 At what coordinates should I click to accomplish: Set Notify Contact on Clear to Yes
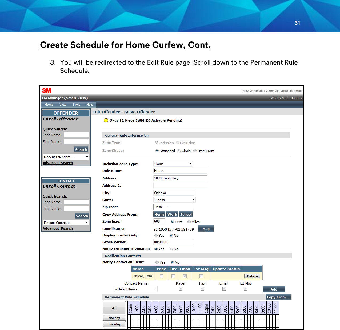tap(157, 262)
